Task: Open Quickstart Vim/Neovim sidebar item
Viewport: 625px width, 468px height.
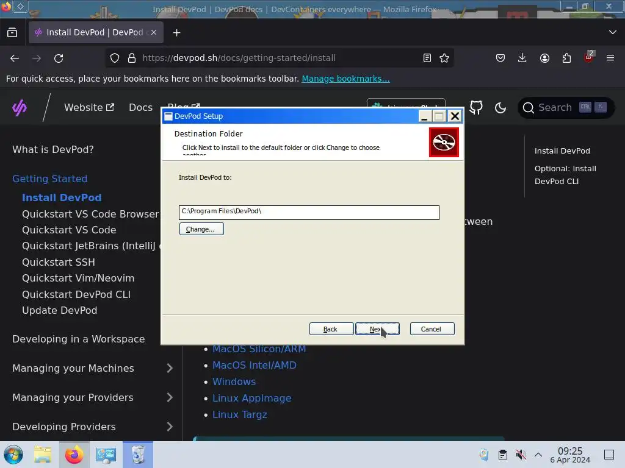Action: [x=78, y=278]
